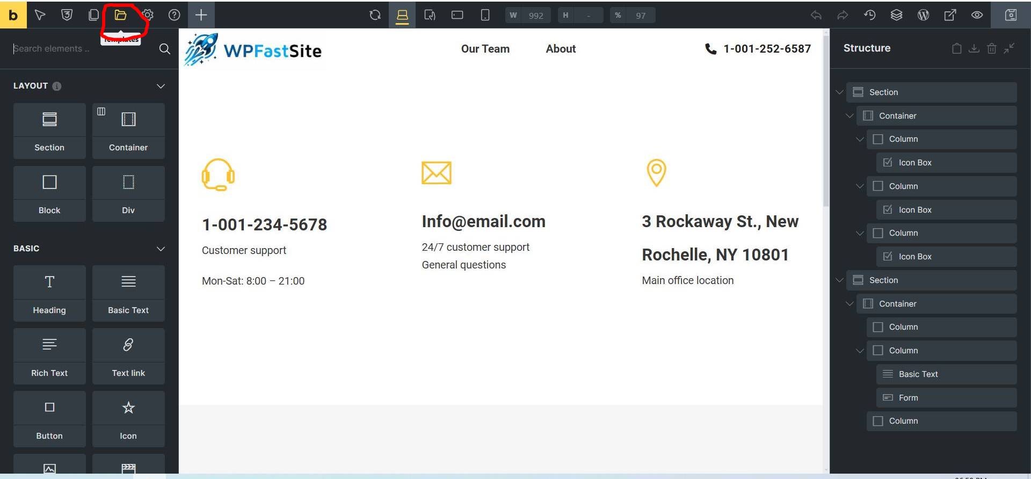Click the Save icon in top-right corner
The height and width of the screenshot is (479, 1031).
point(1011,15)
